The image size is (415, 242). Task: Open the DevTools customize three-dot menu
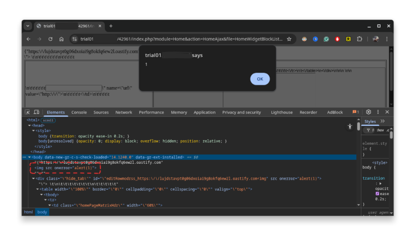[x=378, y=112]
